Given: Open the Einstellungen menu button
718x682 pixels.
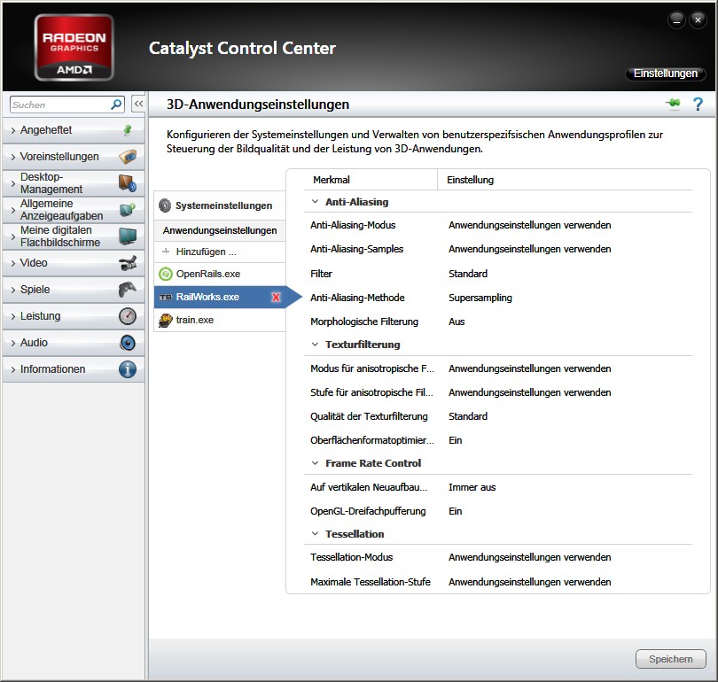Looking at the screenshot, I should click(666, 74).
